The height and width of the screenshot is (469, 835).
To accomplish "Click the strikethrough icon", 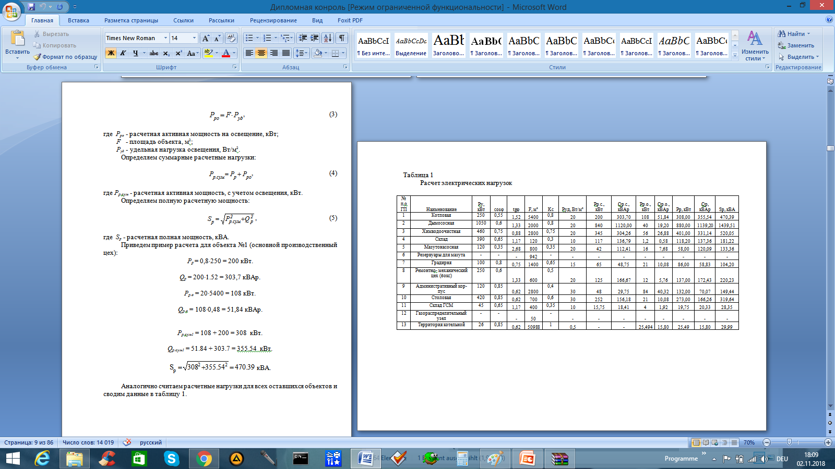I will (153, 53).
